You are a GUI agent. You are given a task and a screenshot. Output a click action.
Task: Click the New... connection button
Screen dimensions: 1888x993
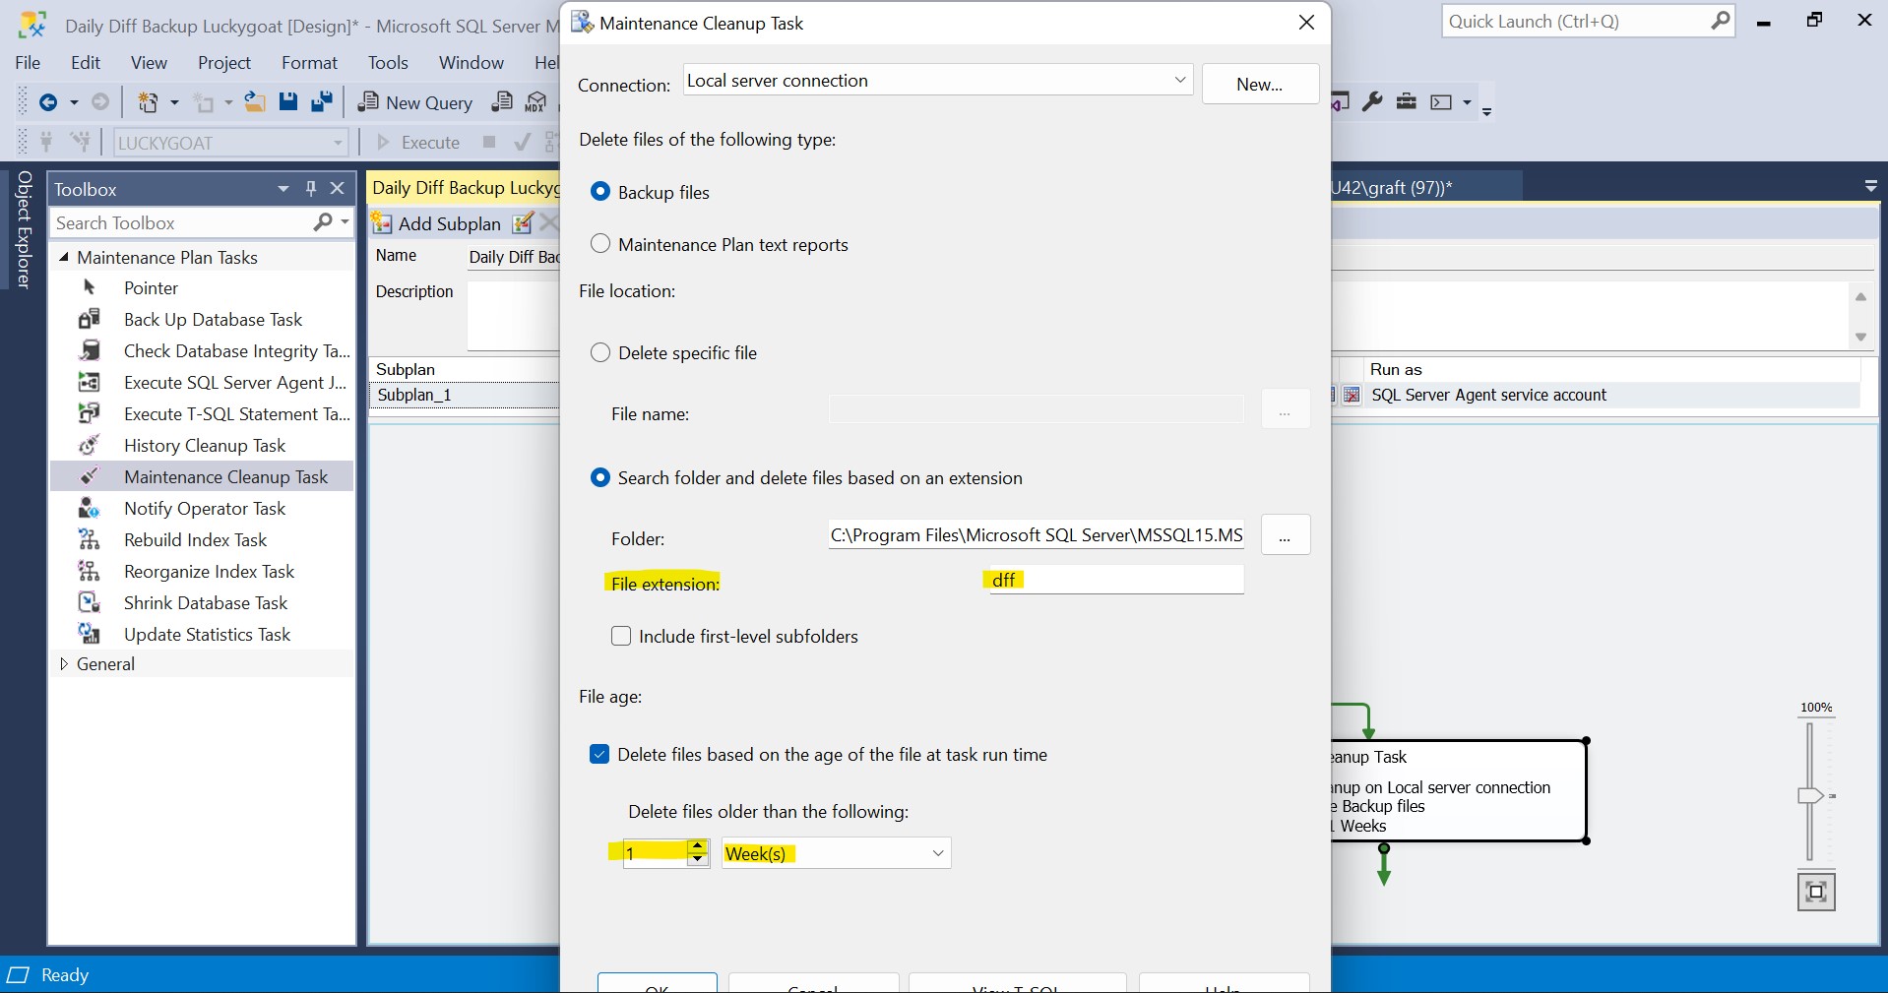point(1259,85)
